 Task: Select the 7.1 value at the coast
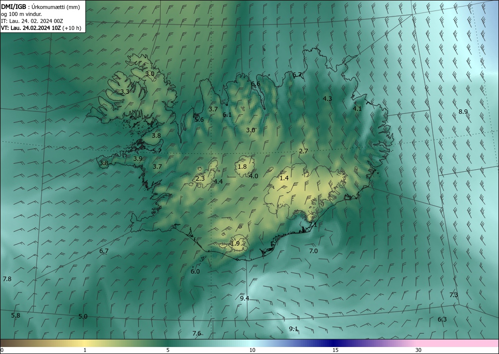coord(313,225)
